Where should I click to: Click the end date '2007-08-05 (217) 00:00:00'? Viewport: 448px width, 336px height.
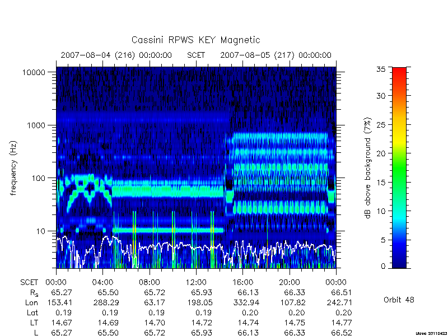click(276, 55)
